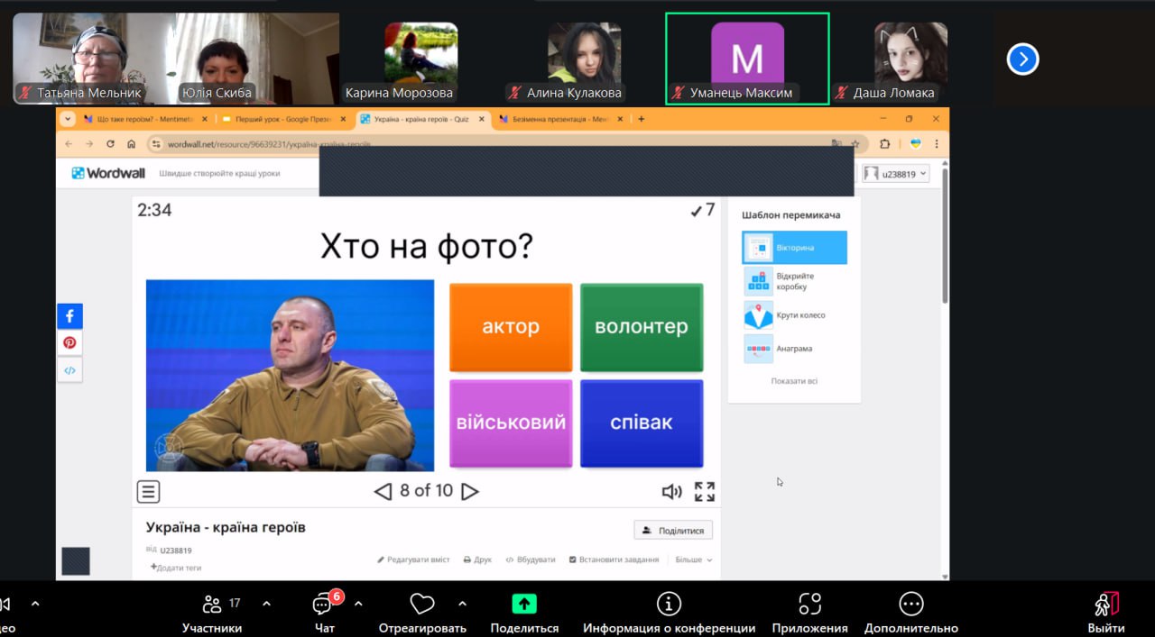This screenshot has height=637, width=1155.
Task: Switch to "Перший урок - Google Презентації" tab
Action: coord(283,119)
